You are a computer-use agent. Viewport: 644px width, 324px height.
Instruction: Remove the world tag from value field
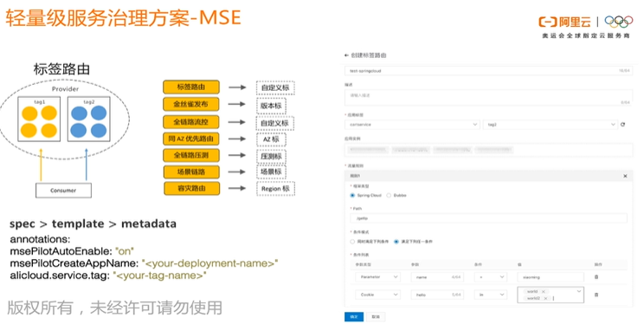point(544,292)
